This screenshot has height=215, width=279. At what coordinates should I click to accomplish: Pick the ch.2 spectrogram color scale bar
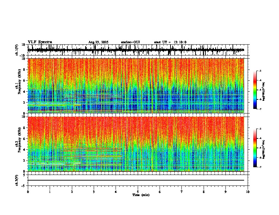[x=255, y=148]
